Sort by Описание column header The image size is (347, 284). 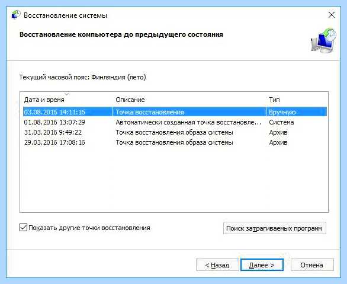click(130, 100)
